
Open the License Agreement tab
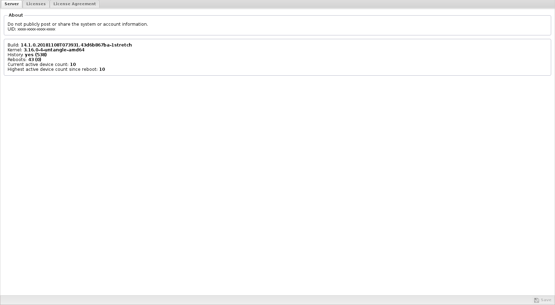point(75,4)
